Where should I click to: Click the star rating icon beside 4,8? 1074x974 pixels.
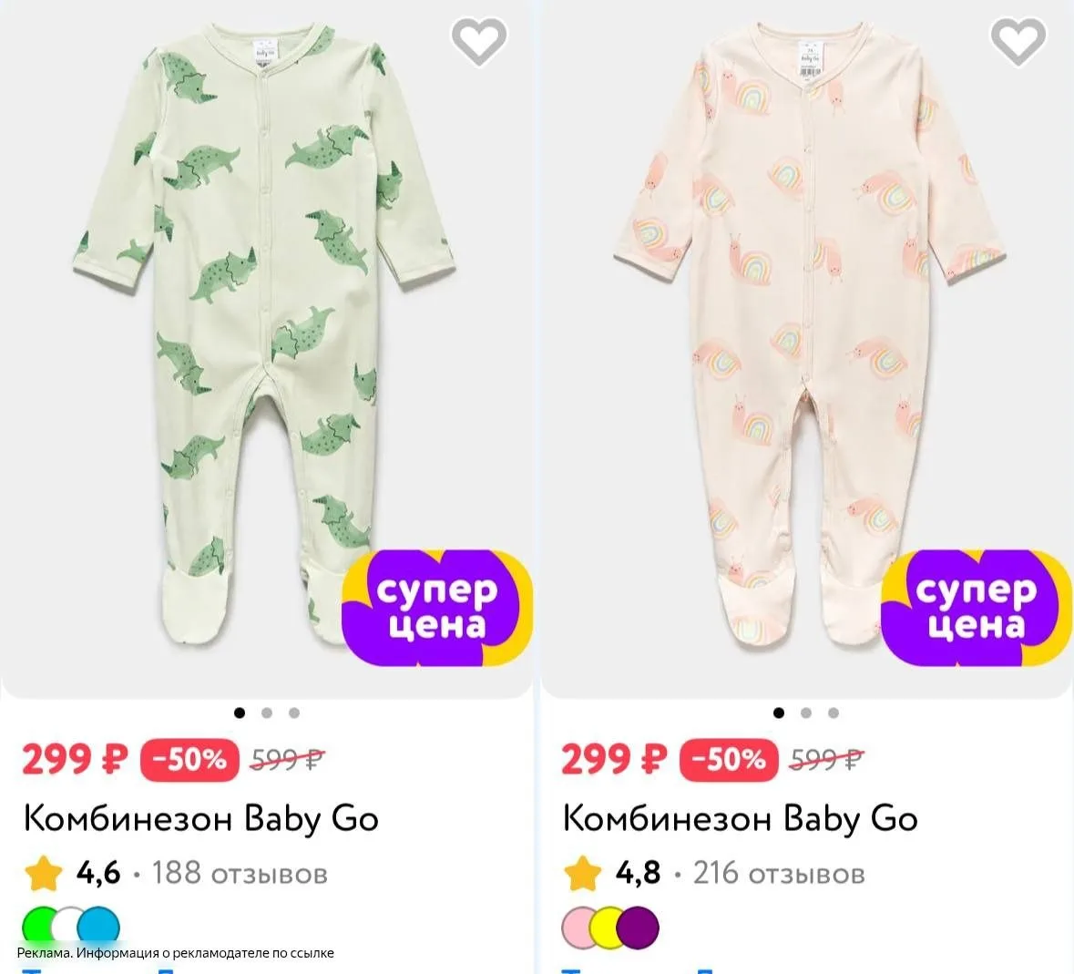pyautogui.click(x=582, y=873)
